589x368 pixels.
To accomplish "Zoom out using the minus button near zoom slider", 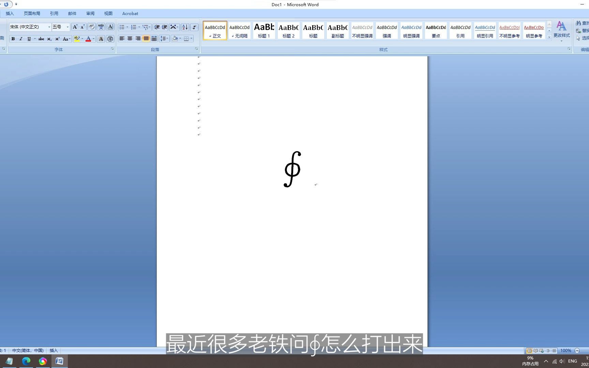I will coord(577,350).
